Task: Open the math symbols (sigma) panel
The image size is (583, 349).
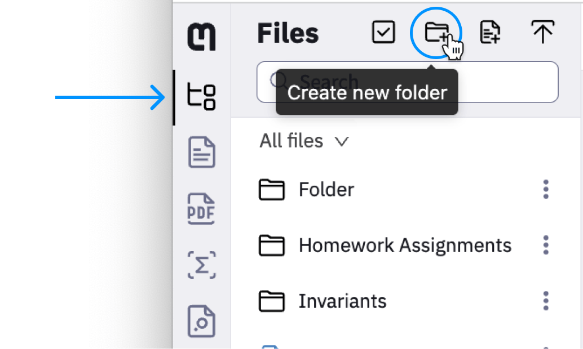Action: [x=201, y=265]
